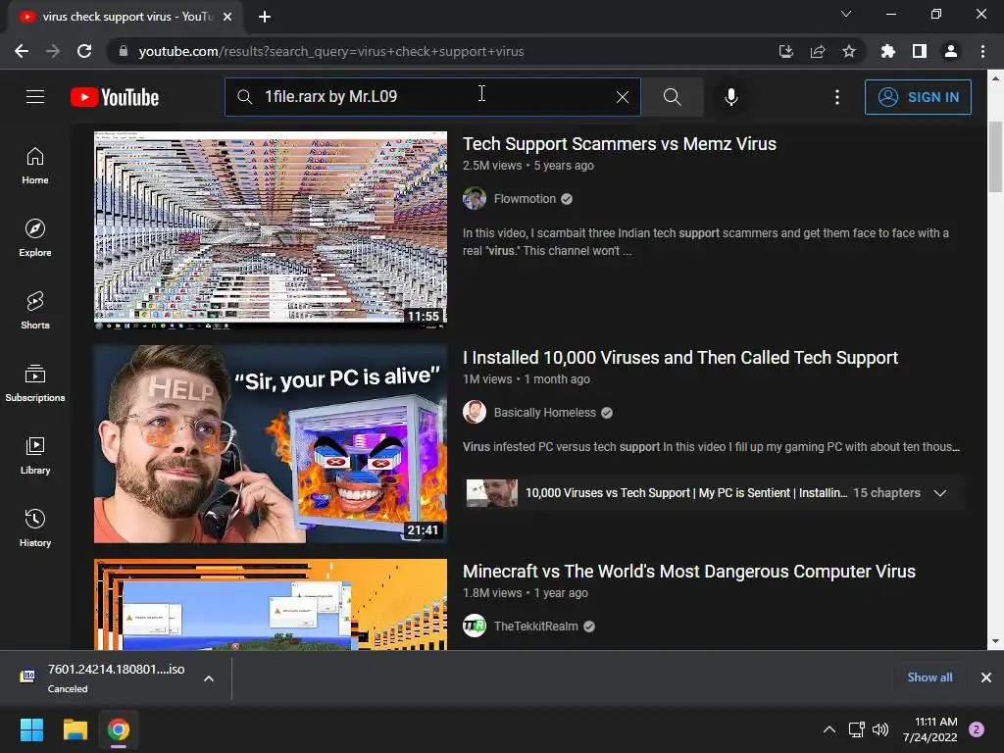Open the Chrome extensions puzzle icon
This screenshot has width=1004, height=753.
click(x=888, y=51)
